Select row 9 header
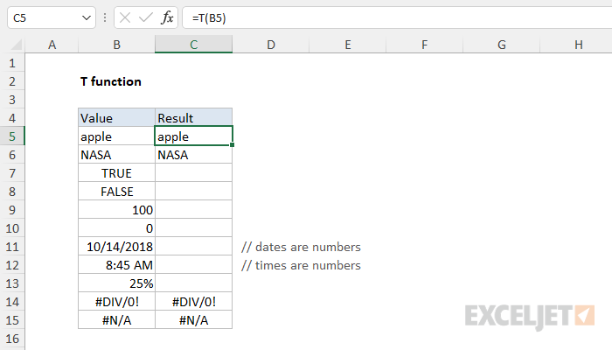The height and width of the screenshot is (350, 612). tap(12, 210)
